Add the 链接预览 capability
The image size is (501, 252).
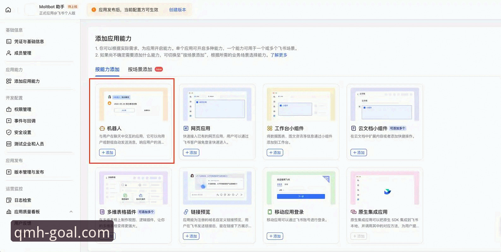point(191,236)
